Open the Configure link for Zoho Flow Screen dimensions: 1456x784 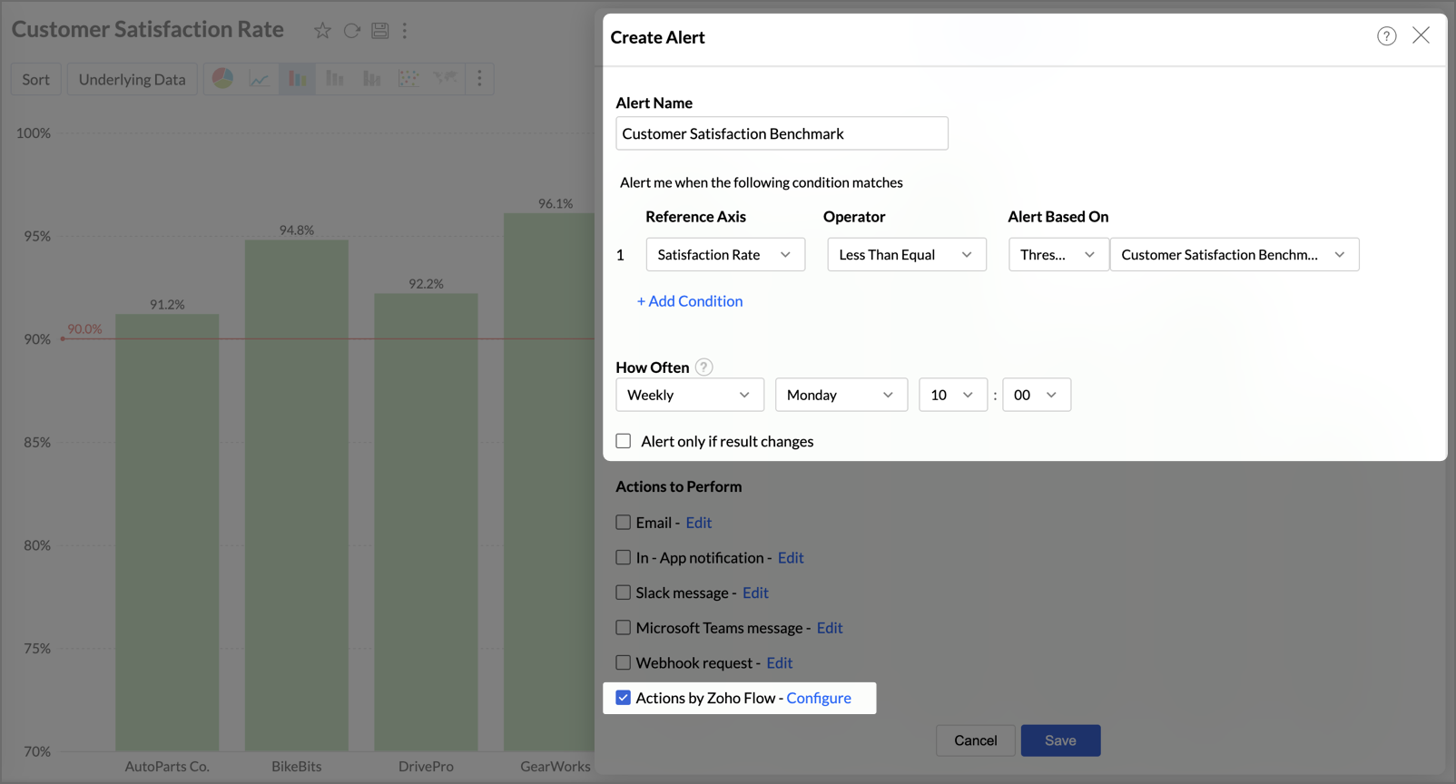819,698
